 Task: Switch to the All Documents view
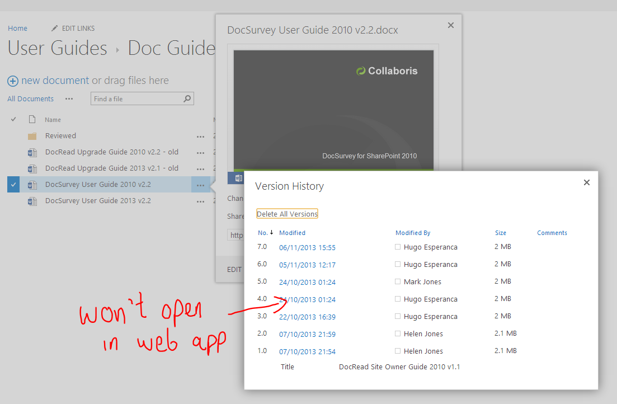pyautogui.click(x=30, y=99)
